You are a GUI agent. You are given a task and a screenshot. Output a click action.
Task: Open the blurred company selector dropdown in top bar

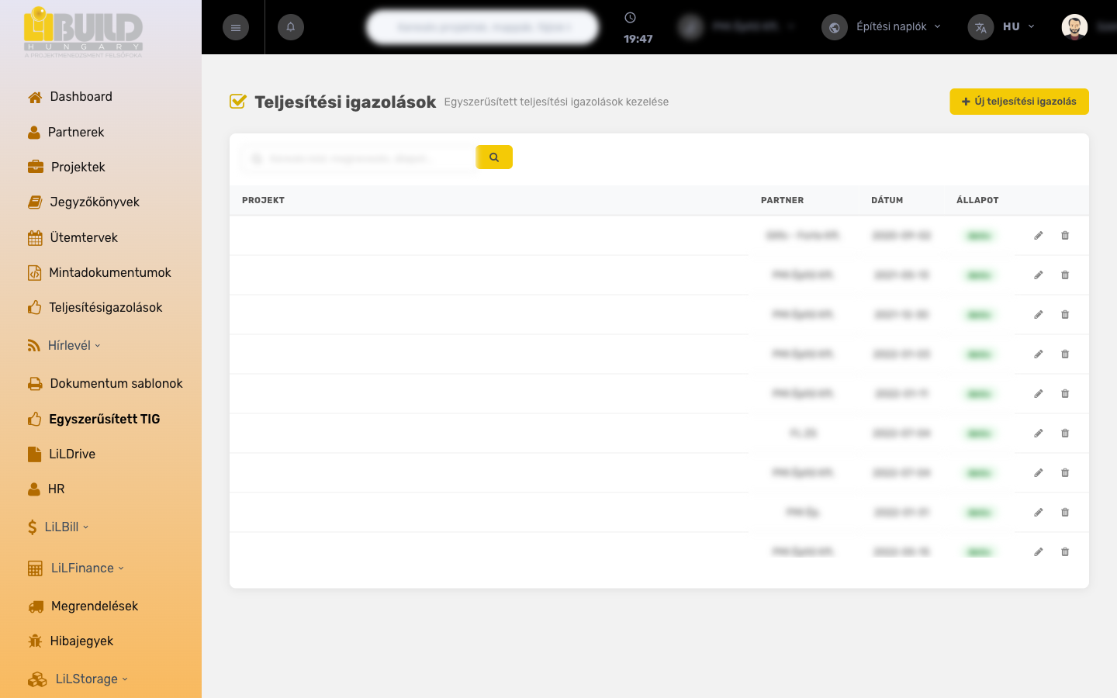click(x=737, y=26)
